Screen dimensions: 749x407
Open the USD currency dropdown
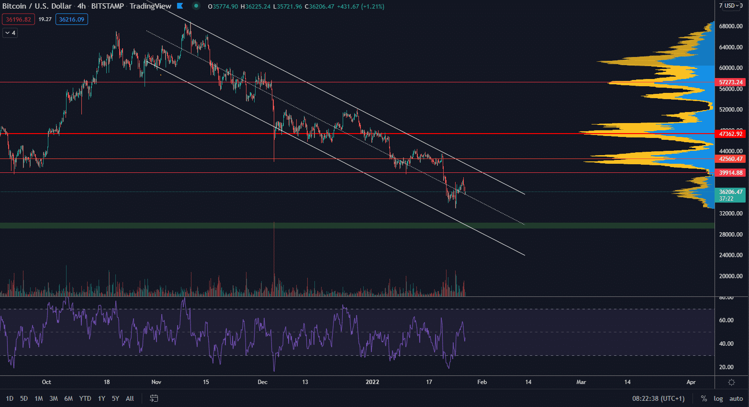point(732,6)
